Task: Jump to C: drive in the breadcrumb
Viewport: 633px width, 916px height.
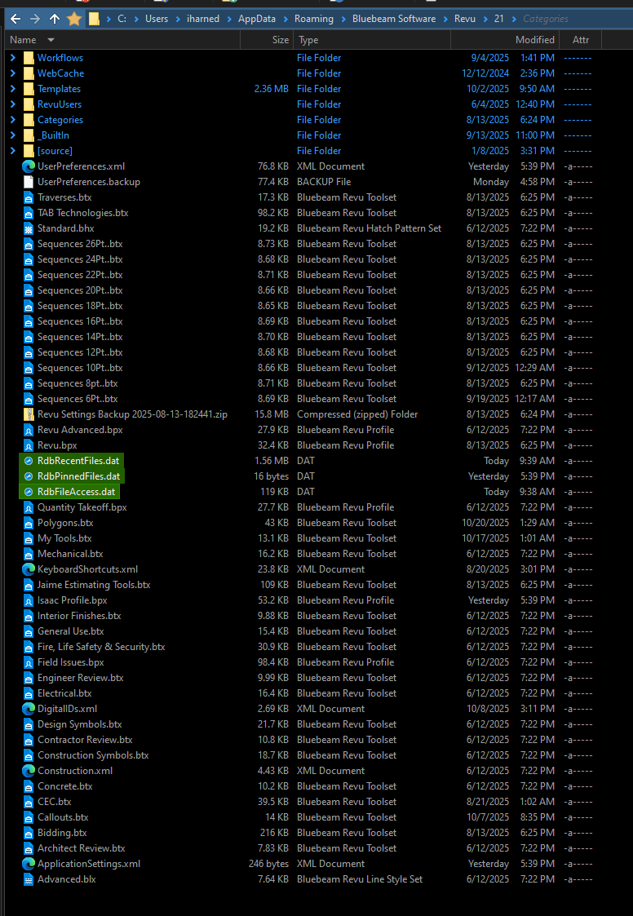Action: point(122,19)
